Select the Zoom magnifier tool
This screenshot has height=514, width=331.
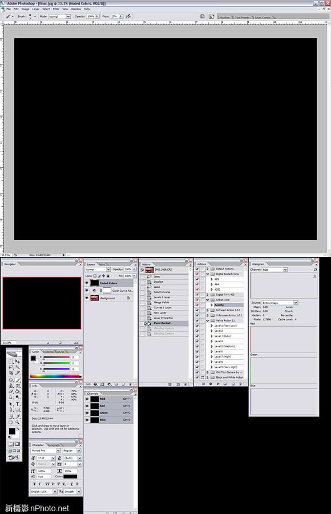[17, 422]
